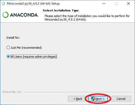135x105 pixels.
Task: Click the green Anaconda ring logo
Action: (x=5, y=15)
